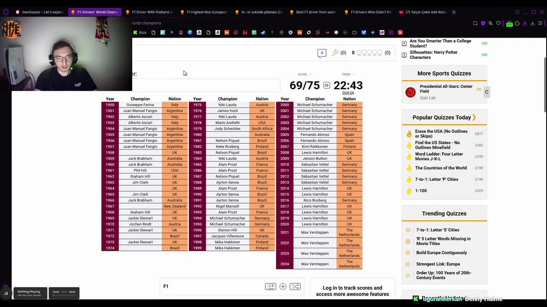
Task: Select the 2024 Max Verstappen row
Action: point(319,264)
